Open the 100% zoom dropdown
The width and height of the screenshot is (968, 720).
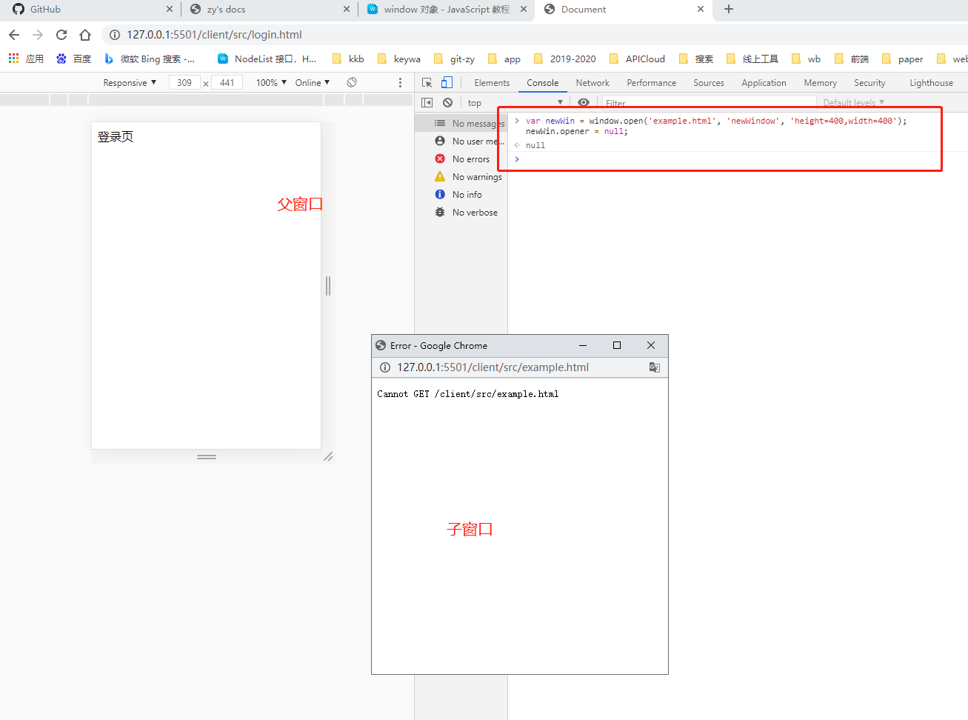pos(271,83)
